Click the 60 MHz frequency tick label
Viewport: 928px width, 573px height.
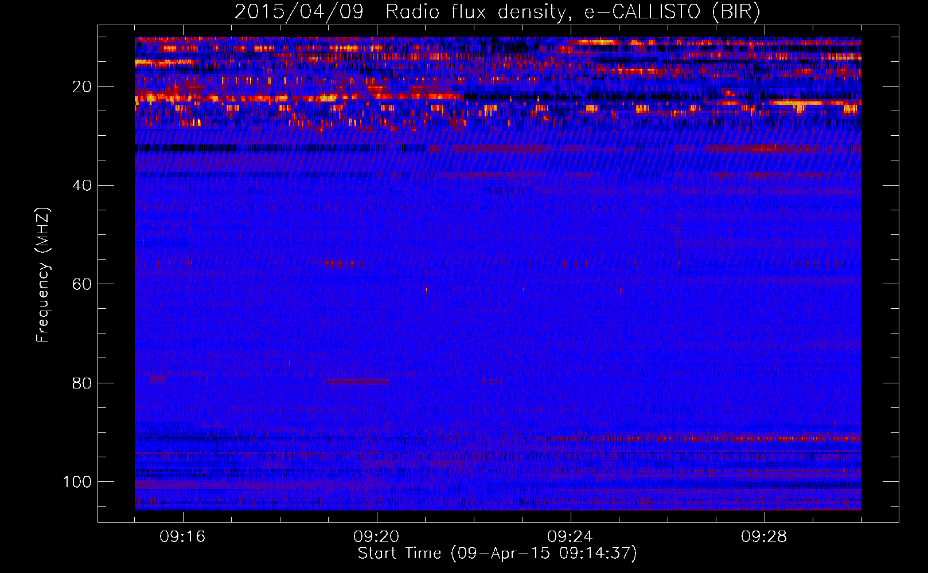[x=82, y=284]
